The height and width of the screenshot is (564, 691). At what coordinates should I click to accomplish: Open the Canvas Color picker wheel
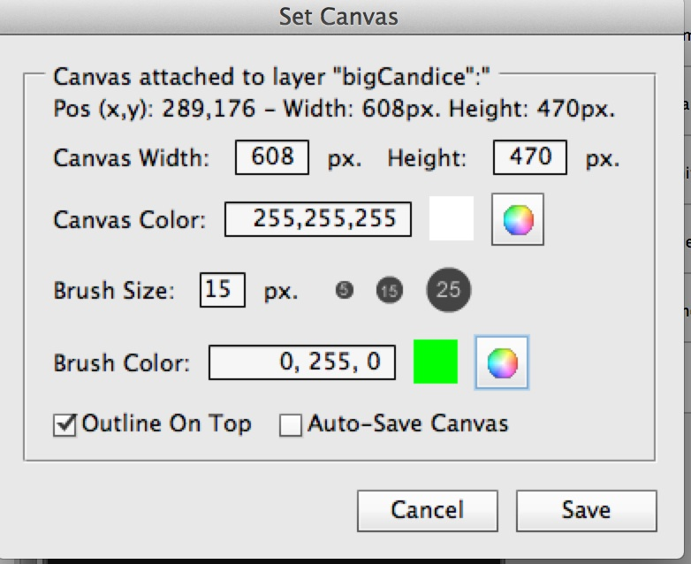pos(518,219)
